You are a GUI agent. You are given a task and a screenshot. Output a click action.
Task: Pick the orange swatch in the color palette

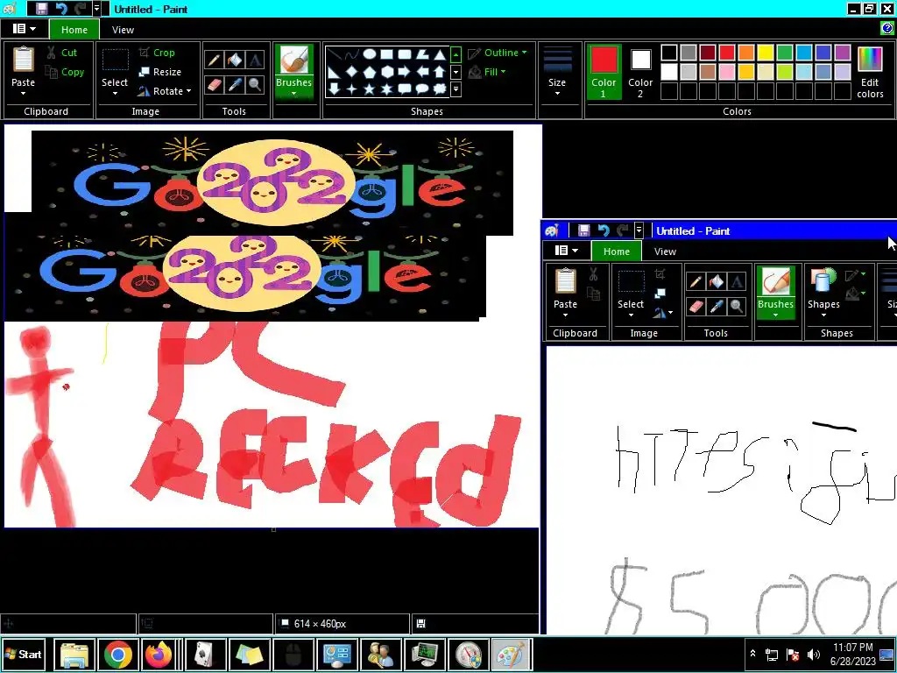pos(746,53)
